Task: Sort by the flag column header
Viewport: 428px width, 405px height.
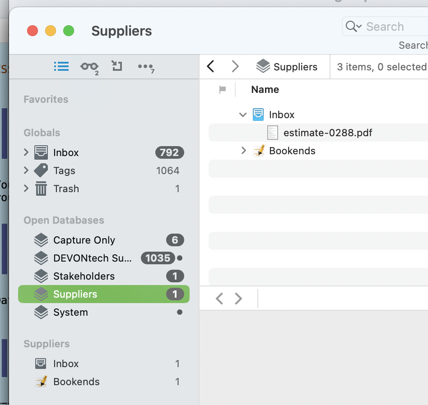Action: 222,90
